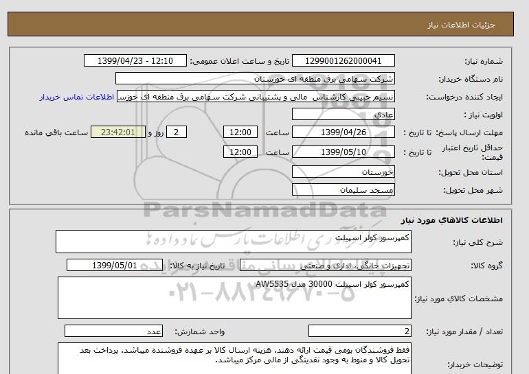Select buyer organization field شرکت سهامی برق منطقه ای خوزستان
Screen dimensions: 529x374
point(255,78)
